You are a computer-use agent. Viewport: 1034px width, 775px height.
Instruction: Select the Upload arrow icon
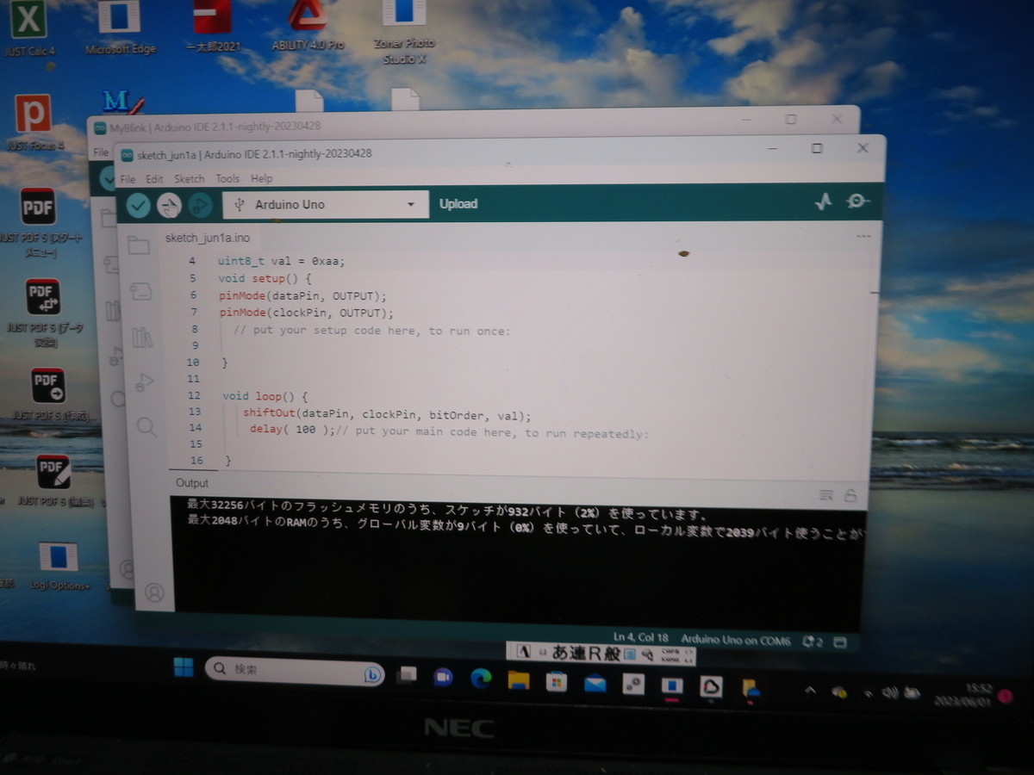click(x=169, y=204)
